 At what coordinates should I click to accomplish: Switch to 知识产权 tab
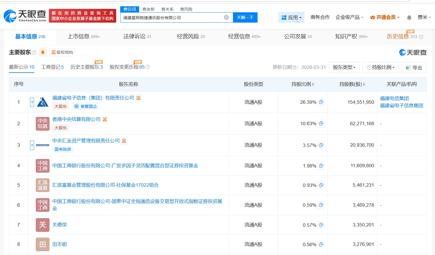pyautogui.click(x=351, y=37)
